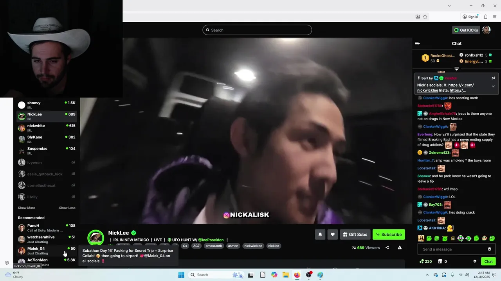This screenshot has height=281, width=501.
Task: Open channel points balance 220
Action: (425, 261)
